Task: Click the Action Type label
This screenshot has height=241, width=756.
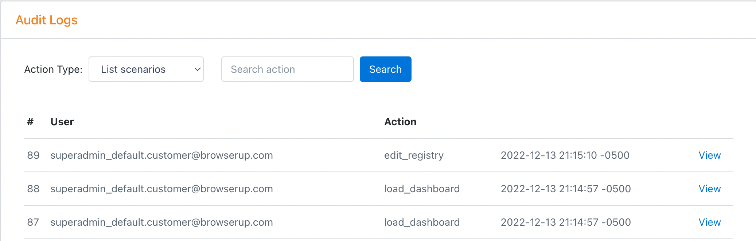Action: click(x=53, y=69)
